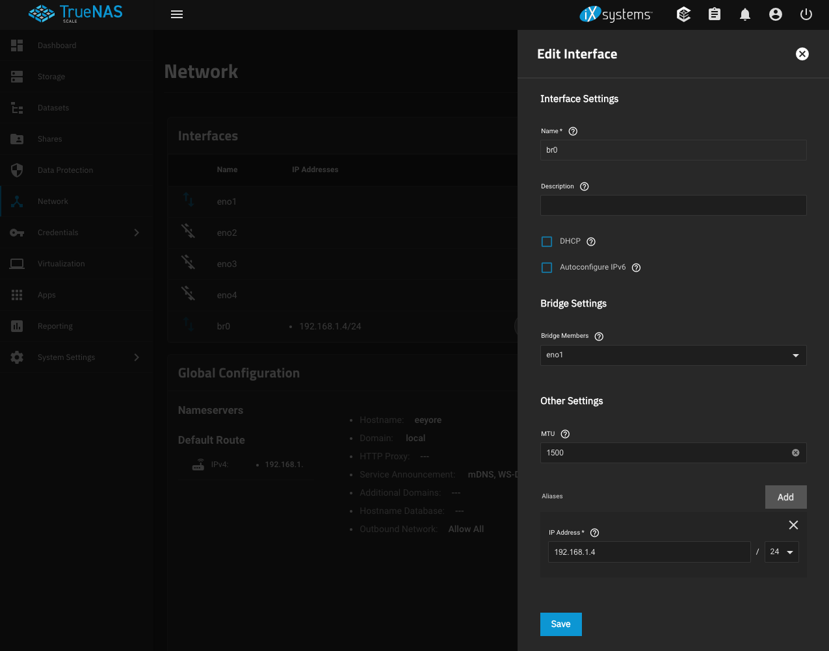Open Network in the sidebar
This screenshot has width=829, height=651.
77,201
